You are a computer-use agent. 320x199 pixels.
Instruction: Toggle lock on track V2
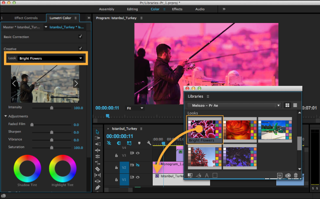pyautogui.click(x=117, y=168)
